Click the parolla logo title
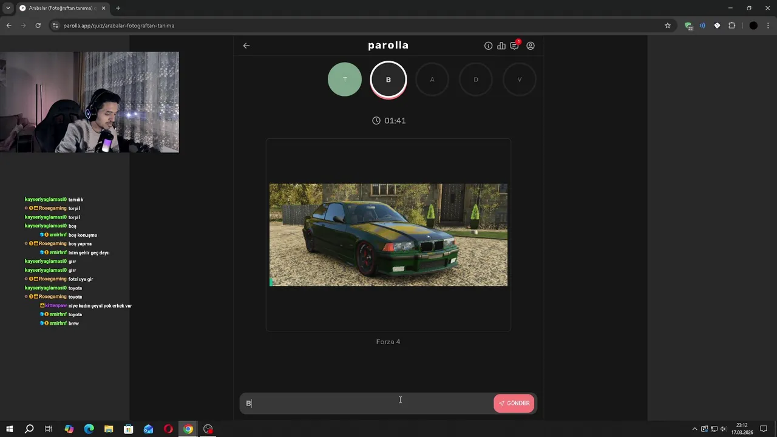 click(x=388, y=46)
